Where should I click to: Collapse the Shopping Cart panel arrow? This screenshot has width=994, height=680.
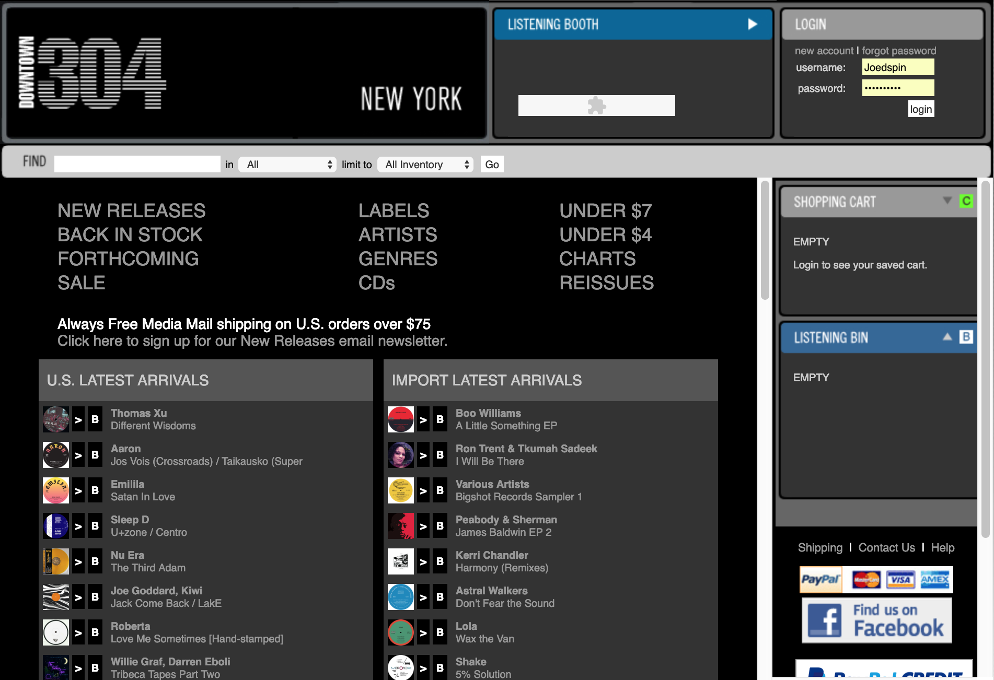pos(947,201)
